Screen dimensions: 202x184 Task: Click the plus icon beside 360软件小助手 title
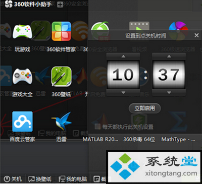(60, 5)
